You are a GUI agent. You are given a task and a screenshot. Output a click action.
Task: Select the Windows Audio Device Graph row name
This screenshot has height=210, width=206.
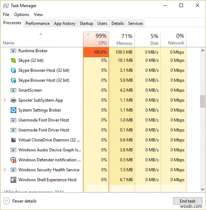50,150
